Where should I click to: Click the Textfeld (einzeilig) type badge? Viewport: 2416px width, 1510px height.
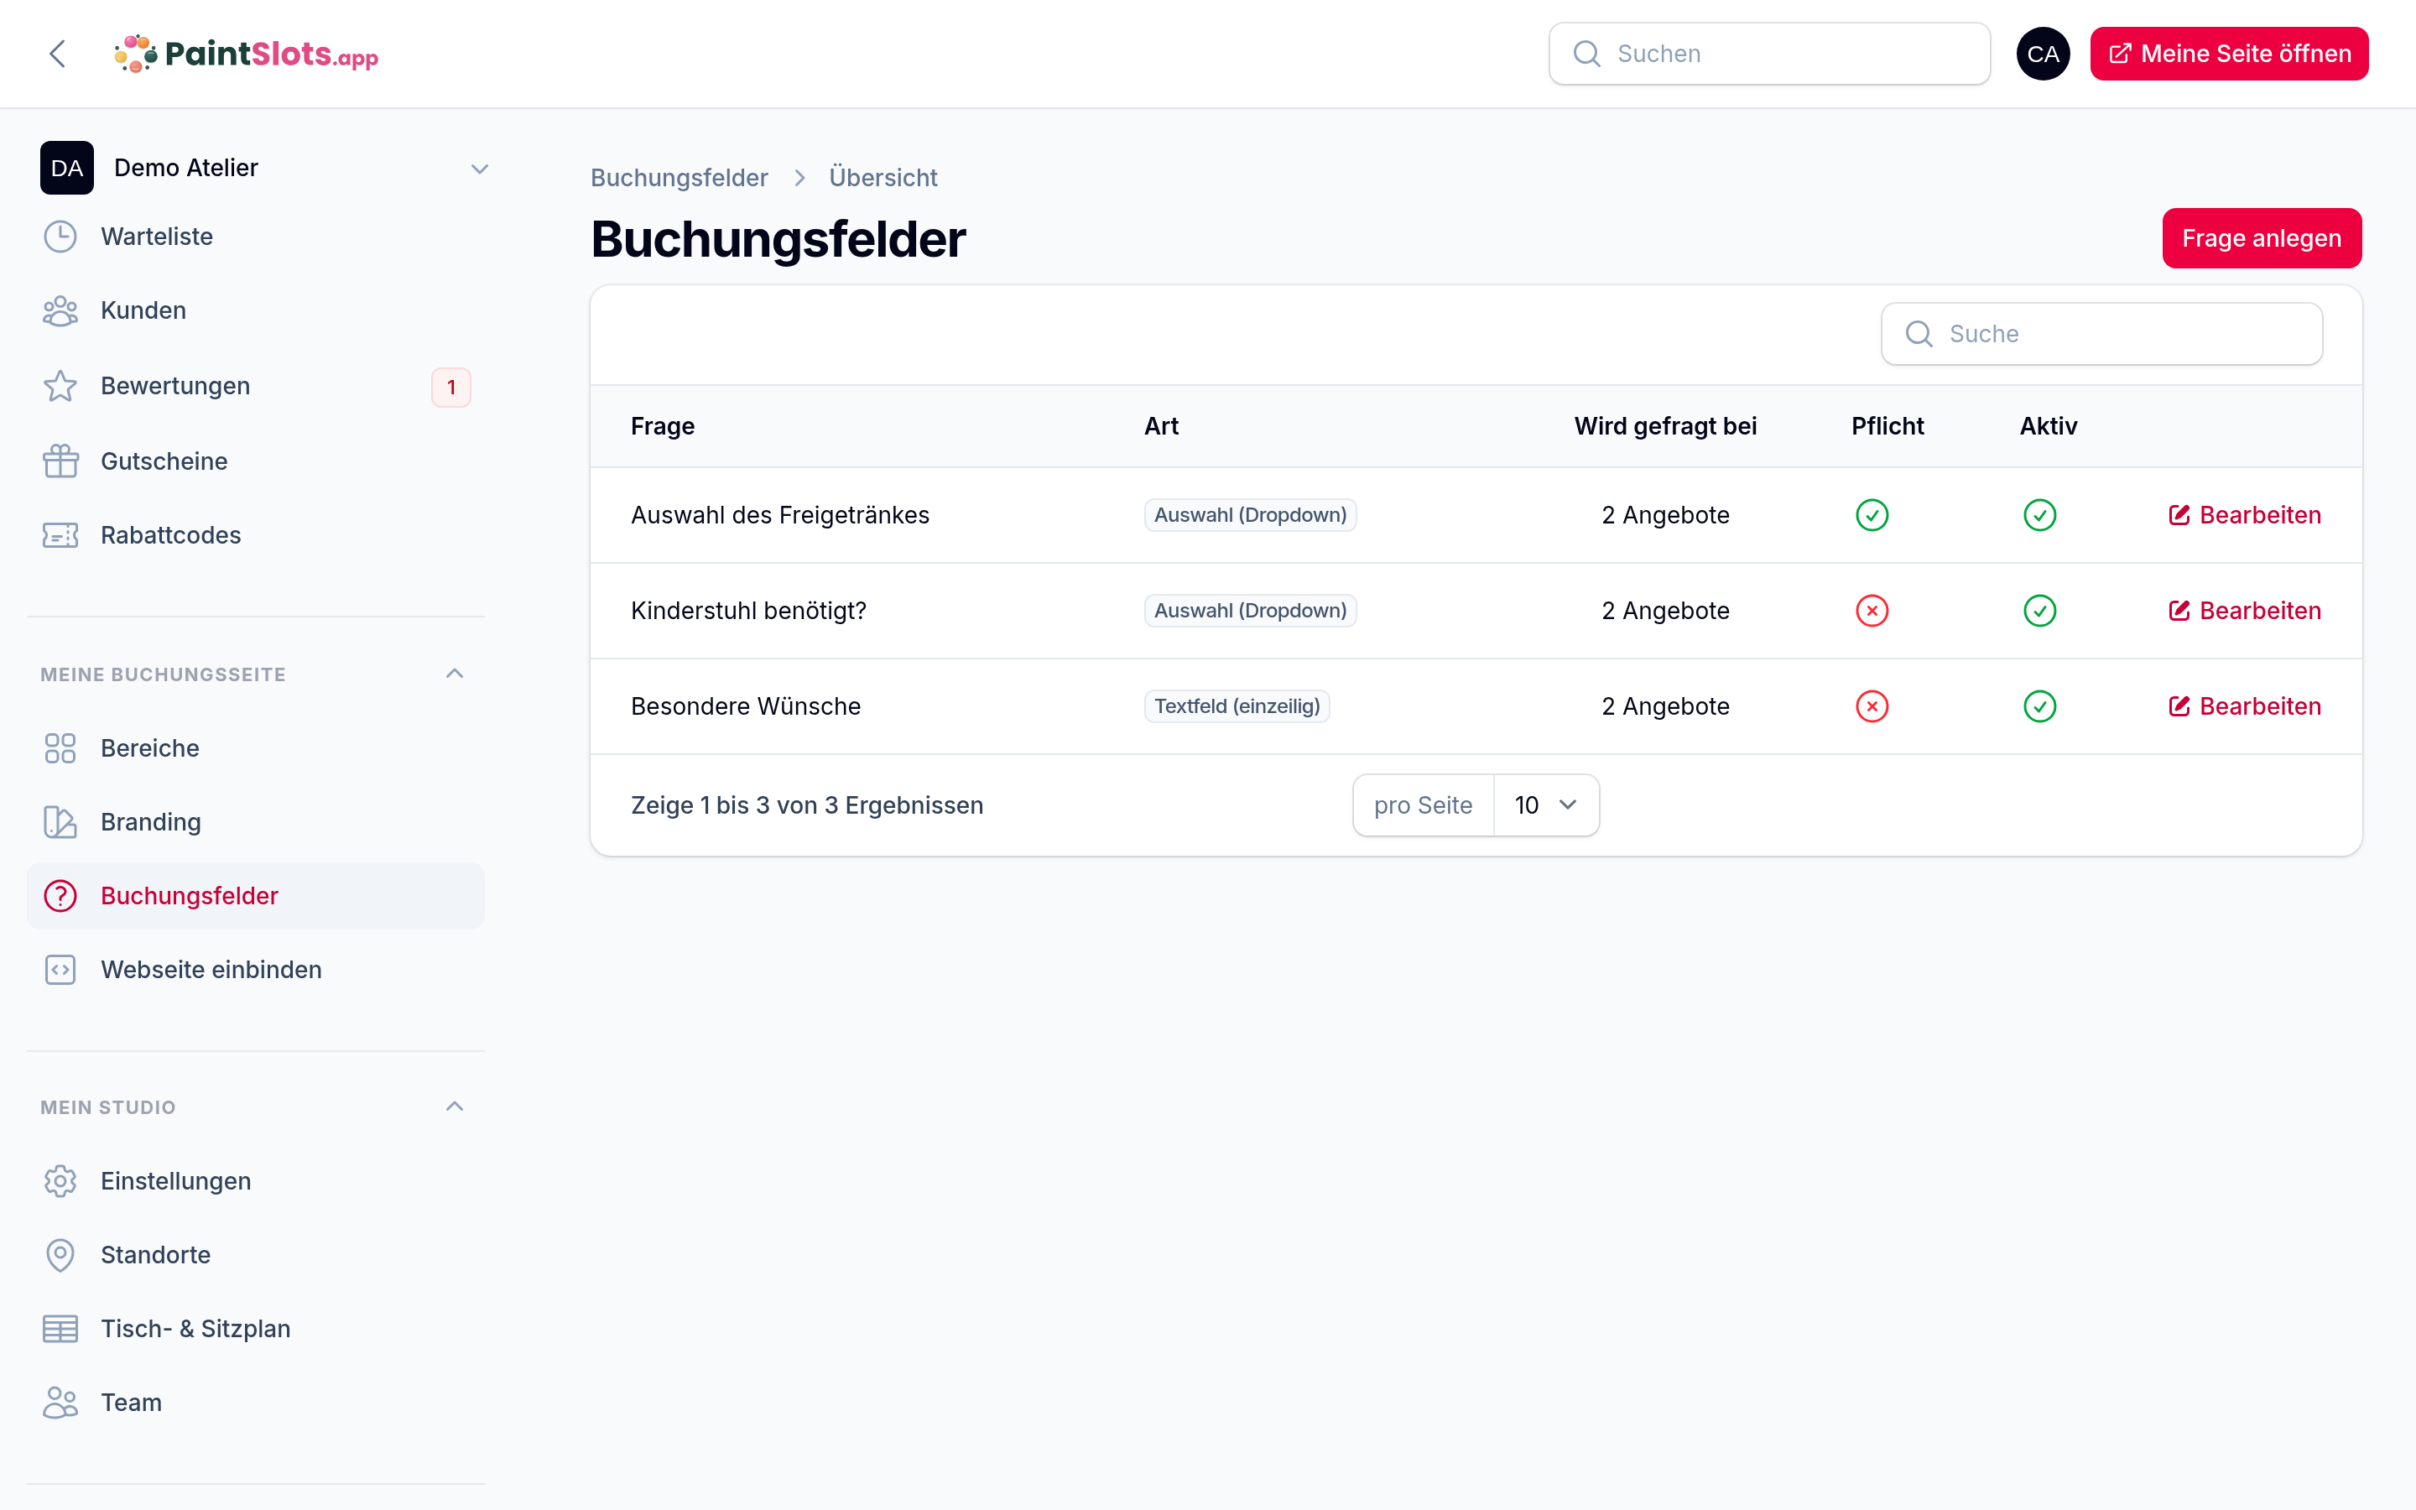point(1237,706)
